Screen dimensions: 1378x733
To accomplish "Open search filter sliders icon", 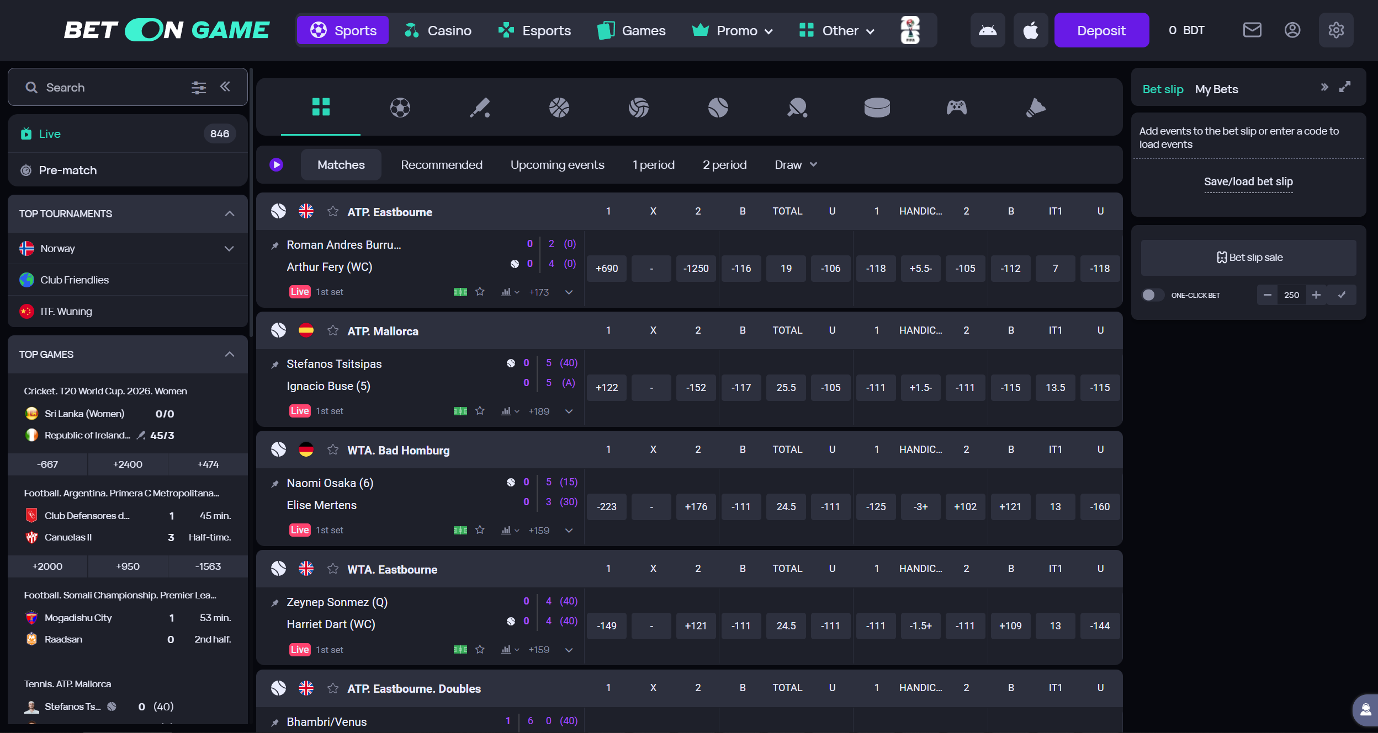I will [199, 88].
